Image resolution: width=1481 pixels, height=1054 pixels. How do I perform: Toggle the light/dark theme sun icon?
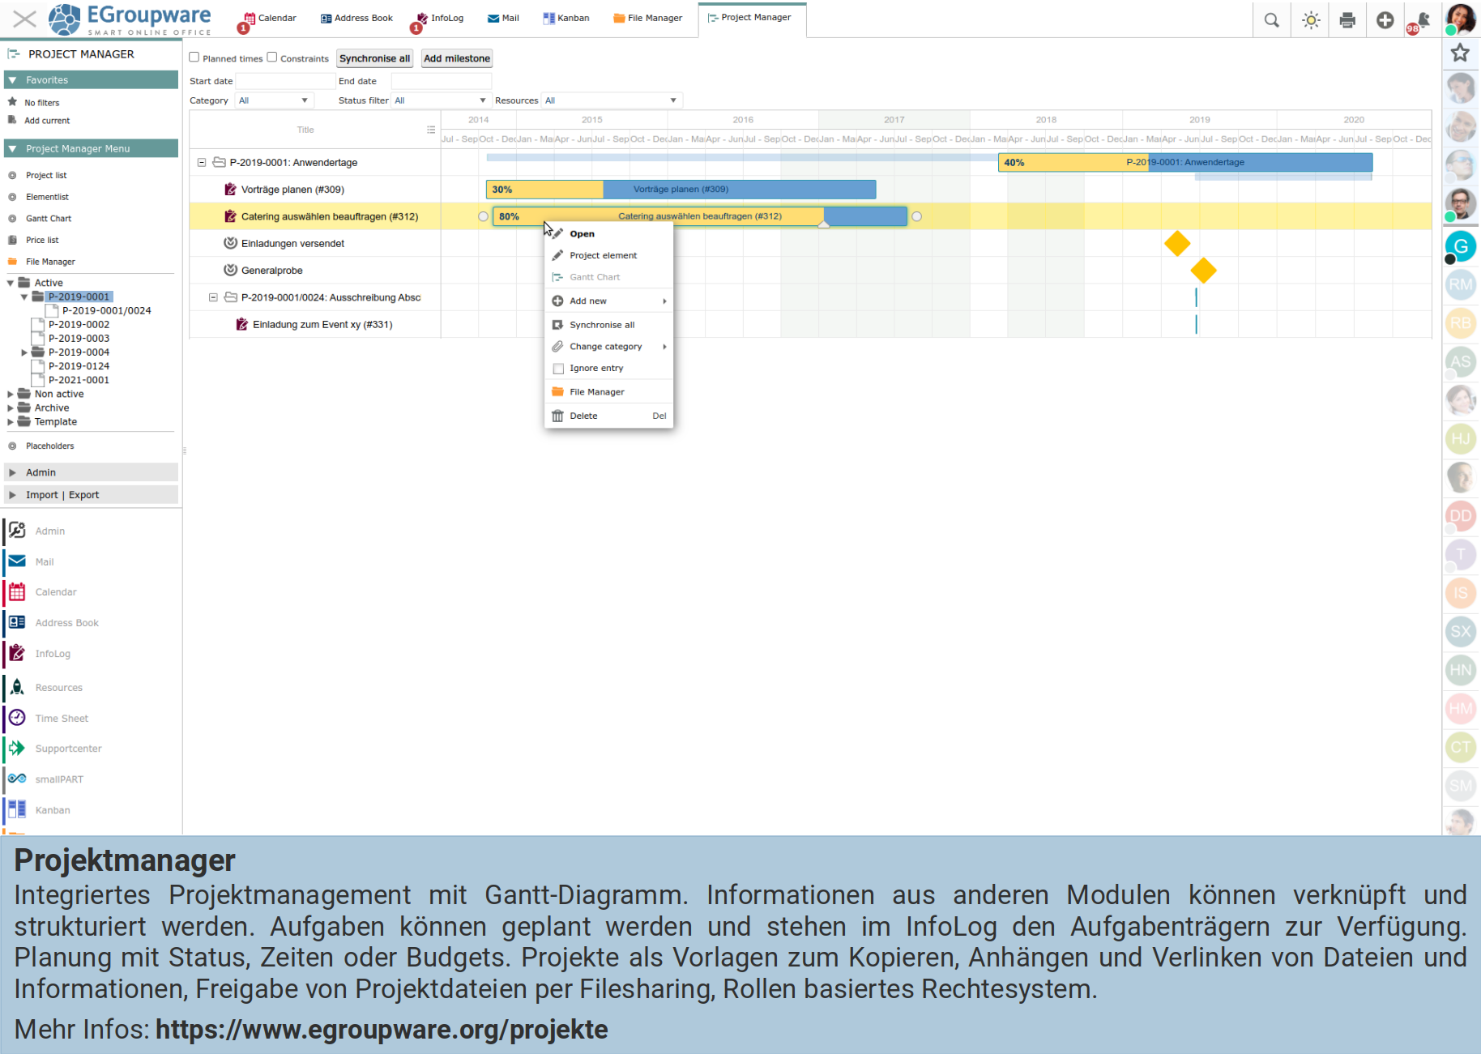pos(1310,20)
